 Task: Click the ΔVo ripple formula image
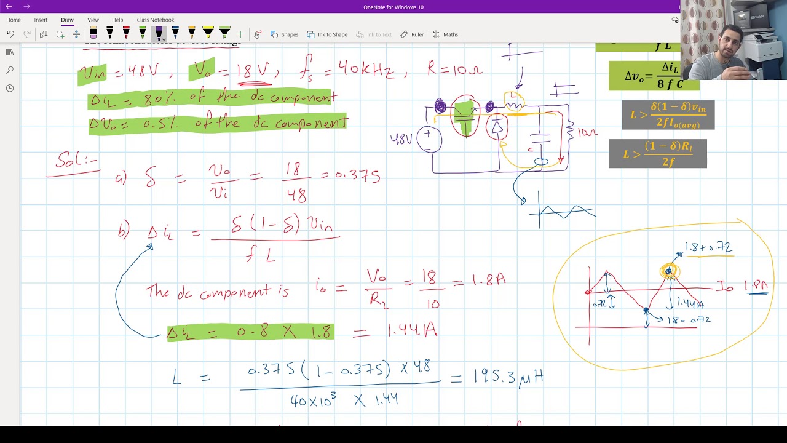[x=654, y=76]
